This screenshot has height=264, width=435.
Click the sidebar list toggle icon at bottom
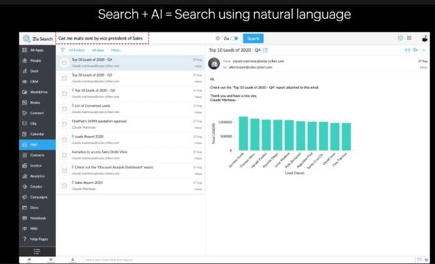[x=37, y=252]
